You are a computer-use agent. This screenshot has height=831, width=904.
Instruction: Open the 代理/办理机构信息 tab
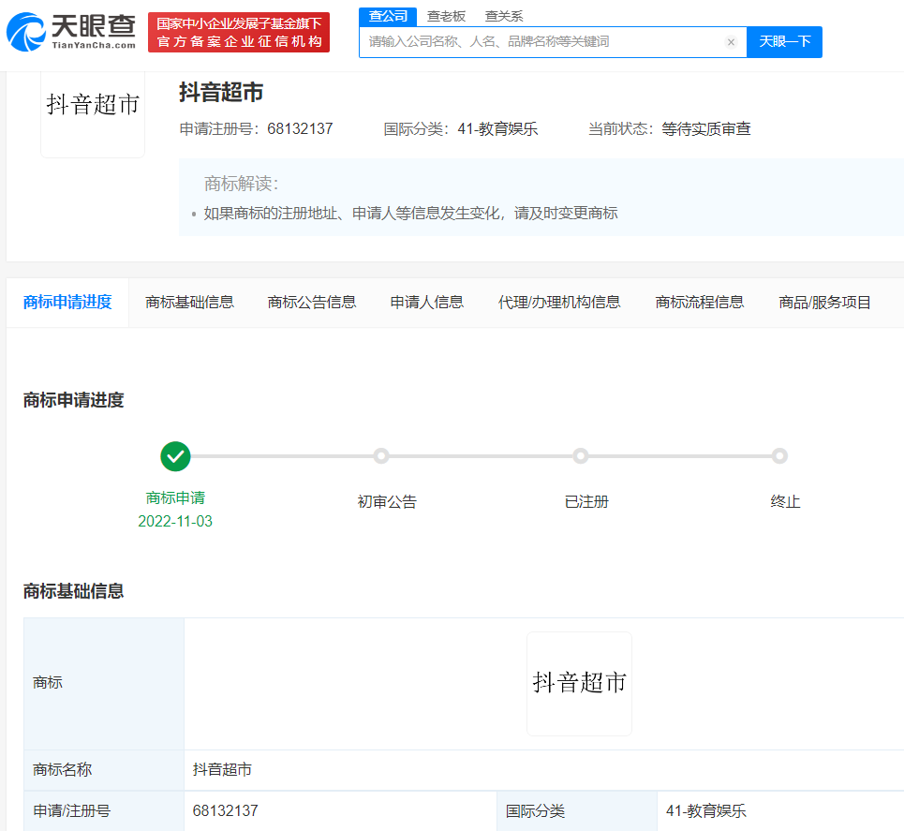click(x=559, y=302)
